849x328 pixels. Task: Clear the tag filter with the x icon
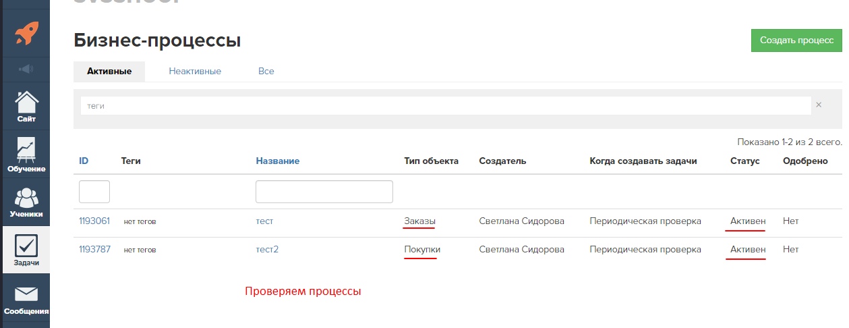click(819, 105)
